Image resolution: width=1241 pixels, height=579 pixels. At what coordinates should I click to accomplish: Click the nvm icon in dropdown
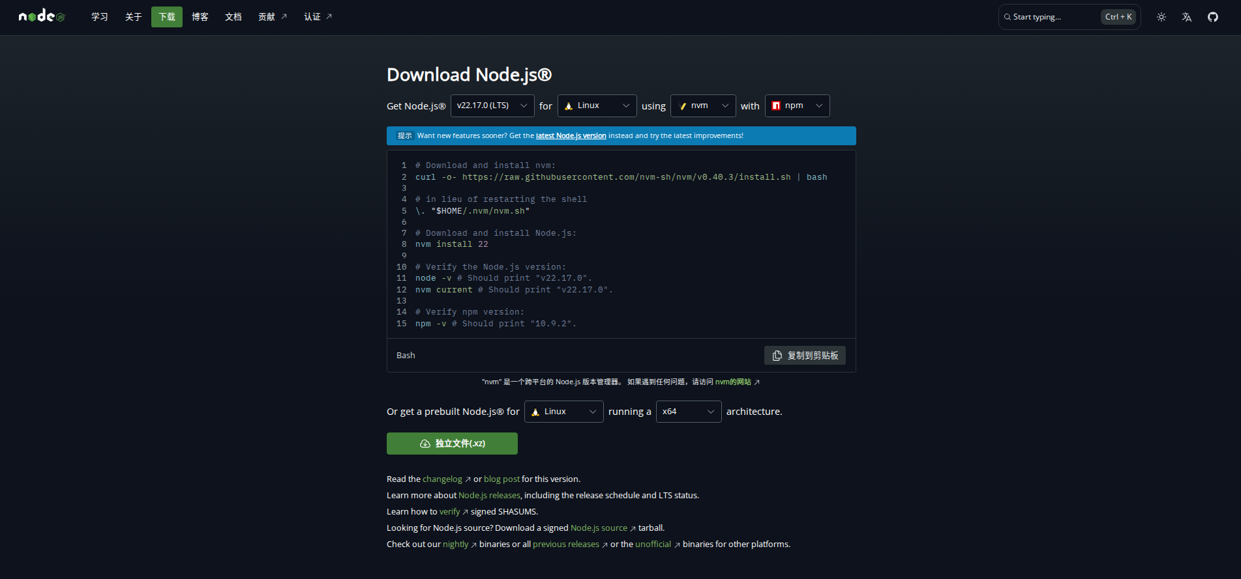683,106
